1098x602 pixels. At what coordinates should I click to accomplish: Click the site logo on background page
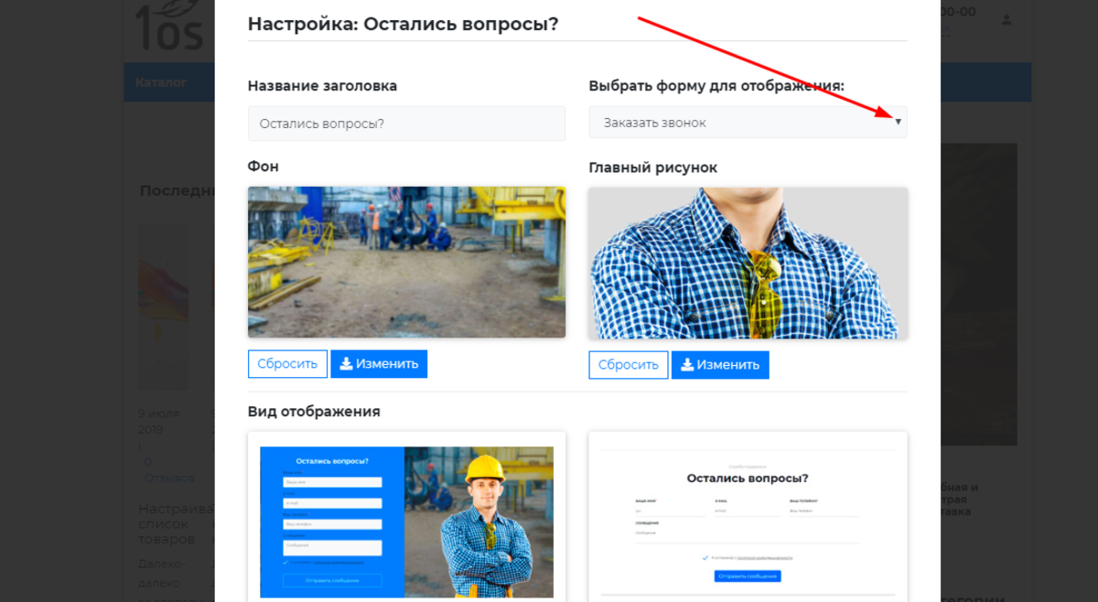(169, 27)
